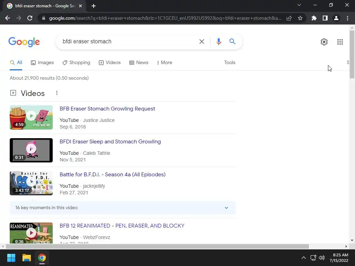Open File Explorer from taskbar
The image size is (355, 266).
(x=26, y=258)
